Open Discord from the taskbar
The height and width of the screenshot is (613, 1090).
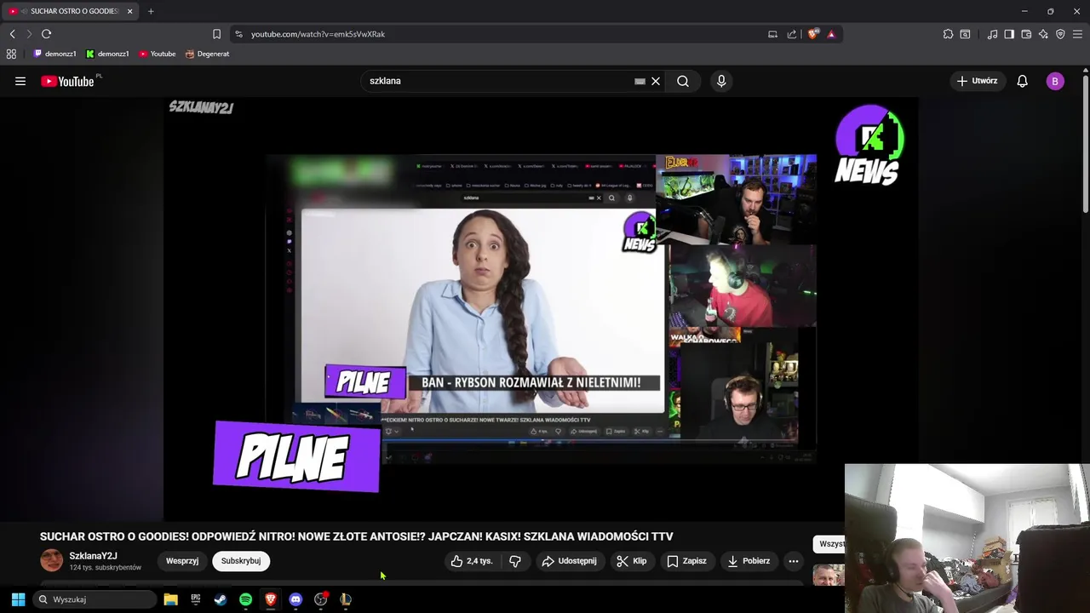point(295,599)
